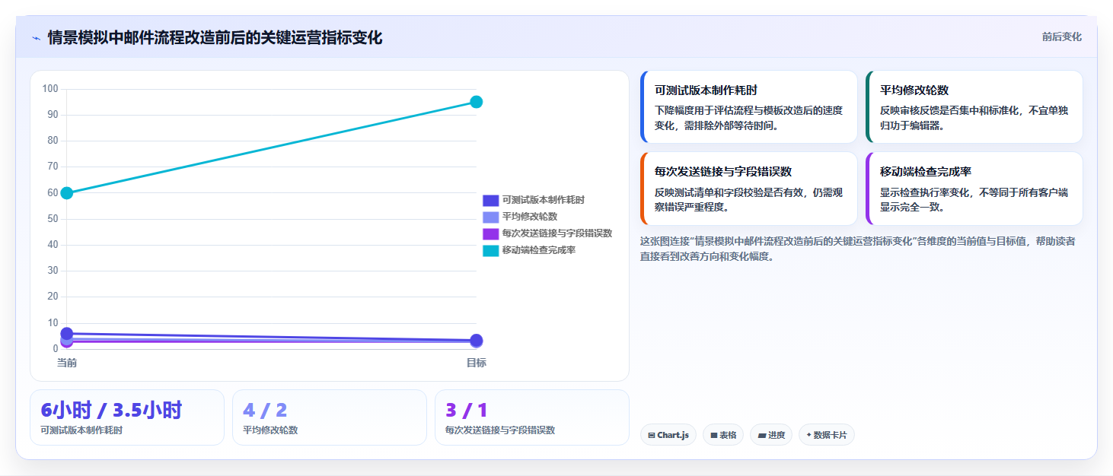Click caption 每次发送链接与字段错误数 under 3 / 1

click(500, 430)
